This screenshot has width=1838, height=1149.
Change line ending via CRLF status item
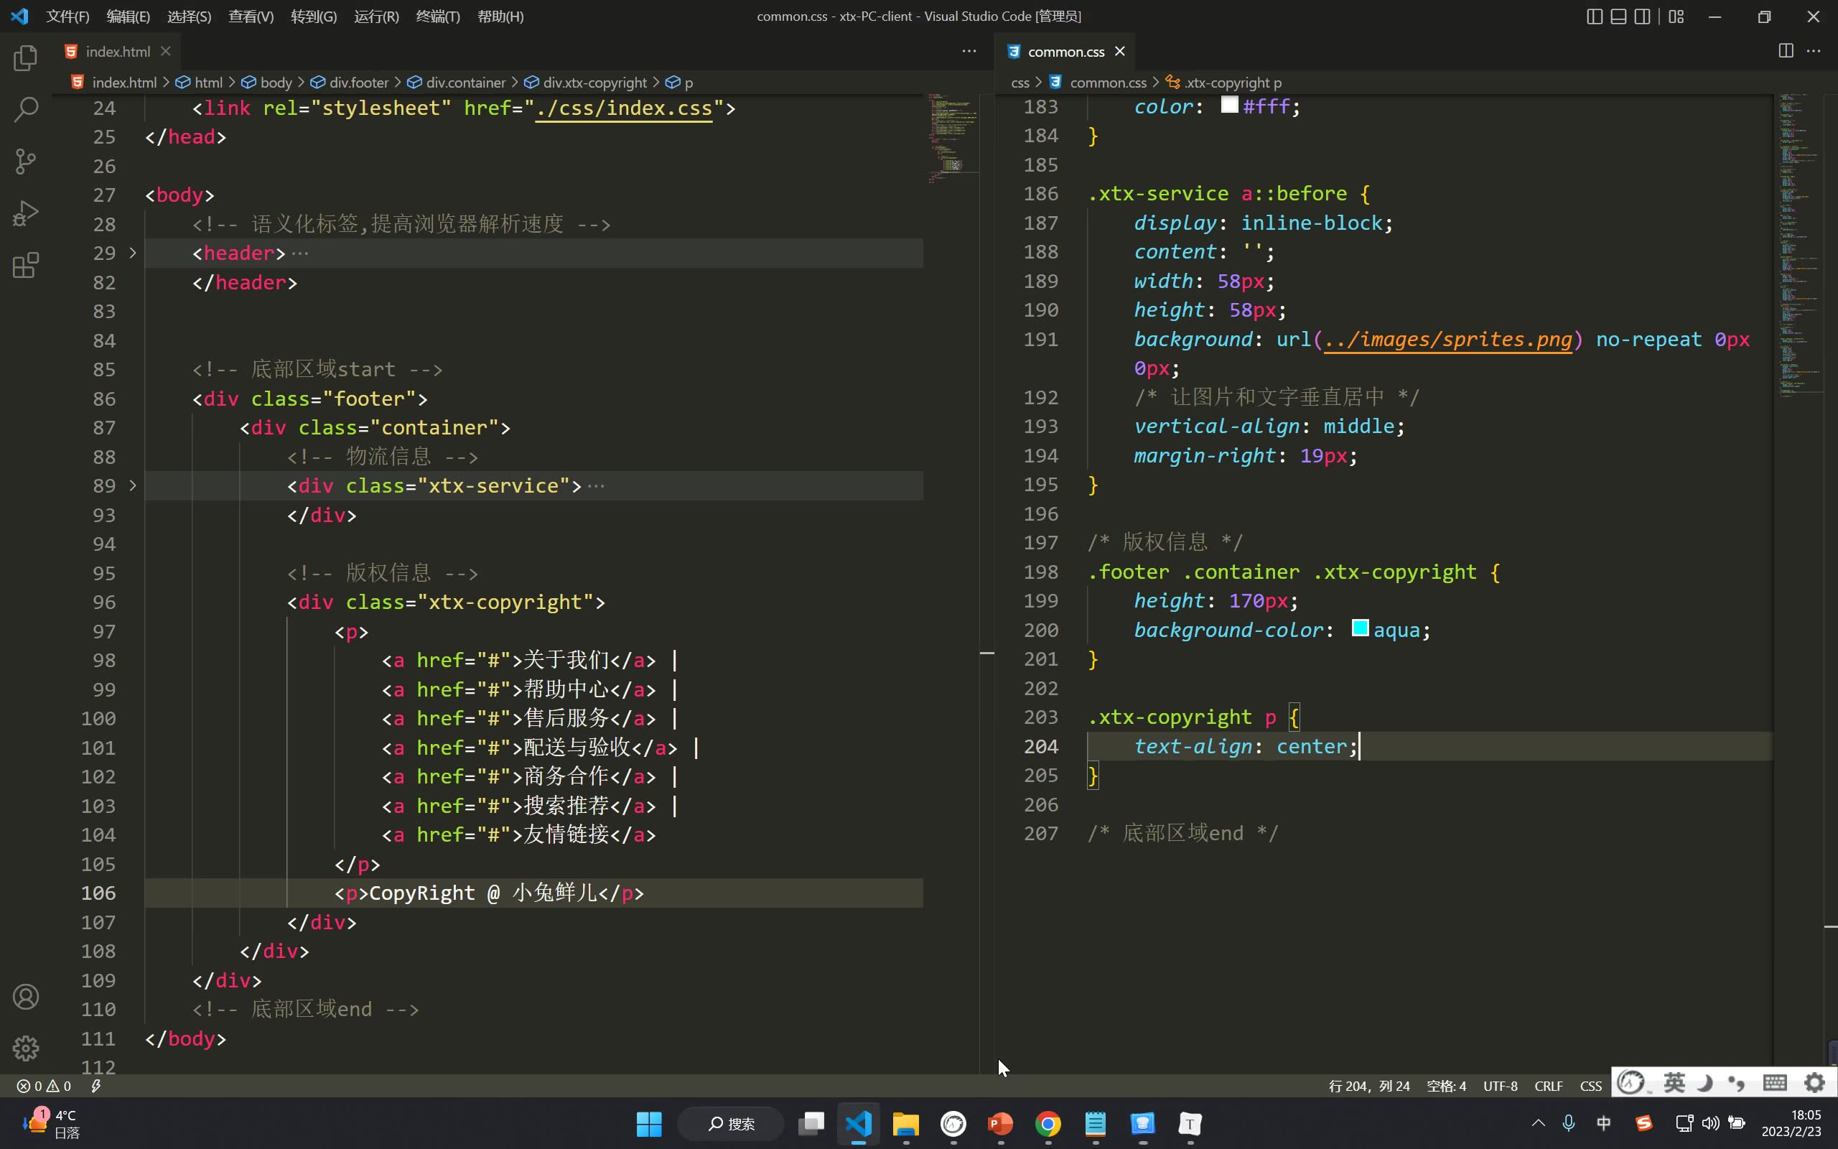(1548, 1086)
